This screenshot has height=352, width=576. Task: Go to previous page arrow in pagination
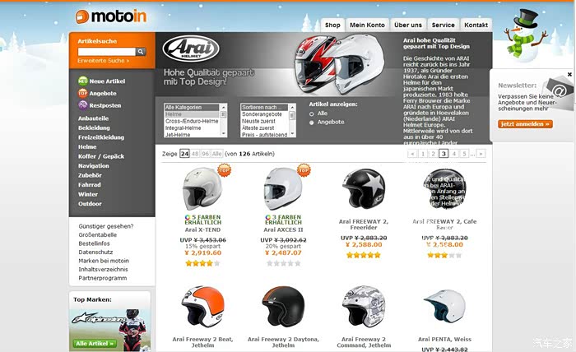point(412,154)
